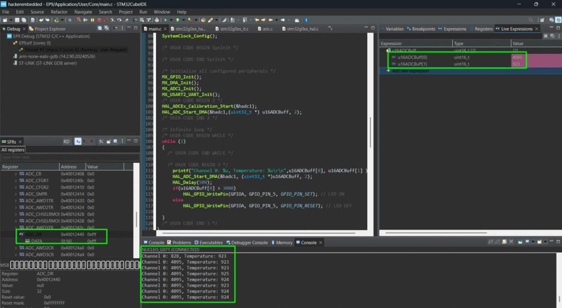The image size is (562, 308).
Task: Collapse the u16ADCBuff expression tree
Action: [x=383, y=50]
